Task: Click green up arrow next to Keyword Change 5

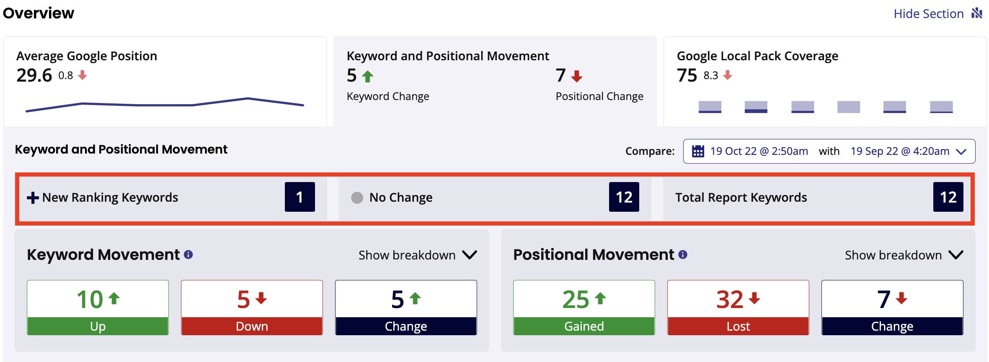Action: coord(368,76)
